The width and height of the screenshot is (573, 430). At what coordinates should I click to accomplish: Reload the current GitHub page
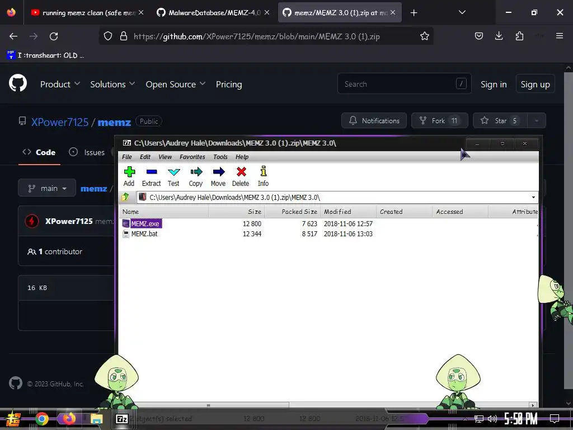[54, 36]
